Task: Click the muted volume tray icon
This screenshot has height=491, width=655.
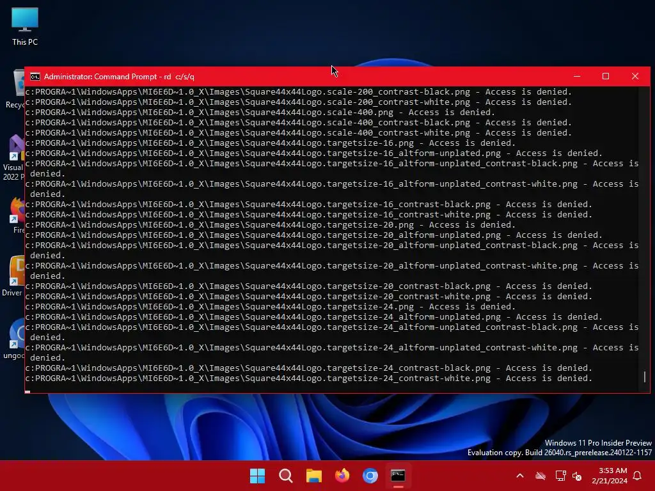Action: click(577, 476)
